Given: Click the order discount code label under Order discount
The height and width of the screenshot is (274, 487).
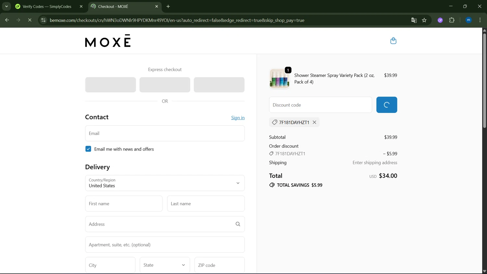Looking at the screenshot, I should [290, 154].
